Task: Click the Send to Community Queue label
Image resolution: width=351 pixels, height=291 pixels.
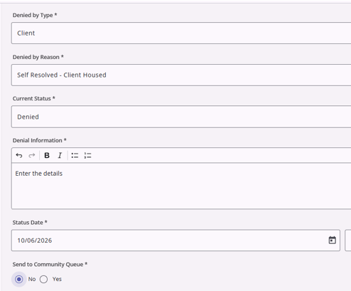Action: coord(50,265)
